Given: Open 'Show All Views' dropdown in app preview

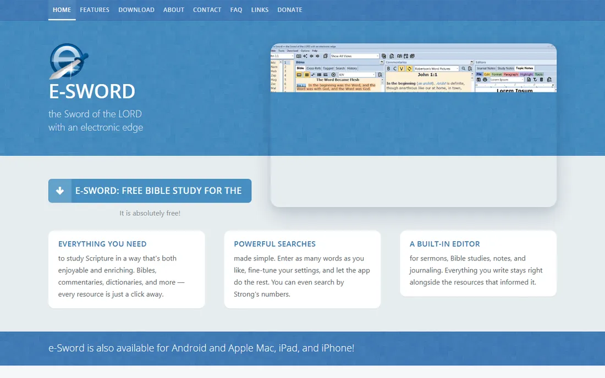Looking at the screenshot, I should [355, 56].
